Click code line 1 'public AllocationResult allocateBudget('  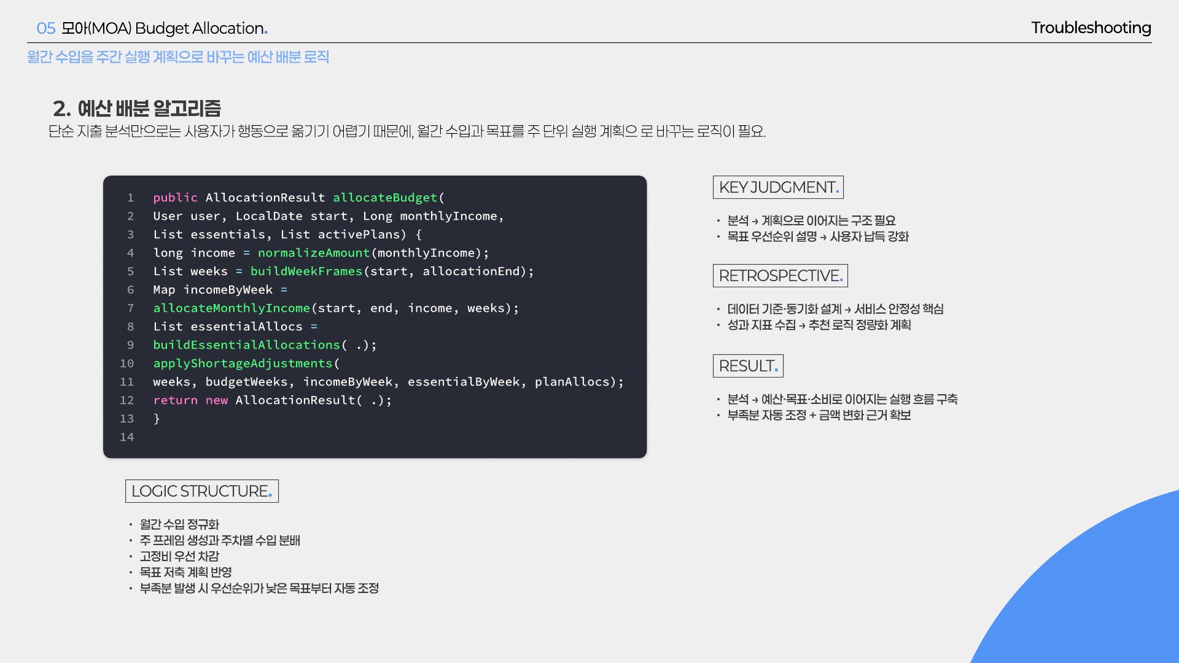point(298,198)
